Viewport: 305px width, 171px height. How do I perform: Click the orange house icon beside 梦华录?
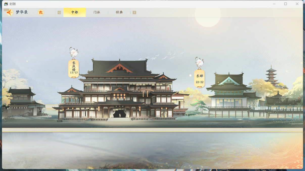tap(41, 12)
